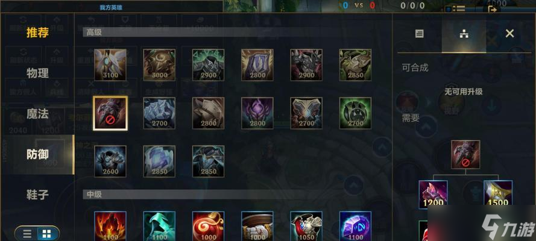Open the 鞋子 boots category
This screenshot has width=536, height=241.
(x=37, y=195)
